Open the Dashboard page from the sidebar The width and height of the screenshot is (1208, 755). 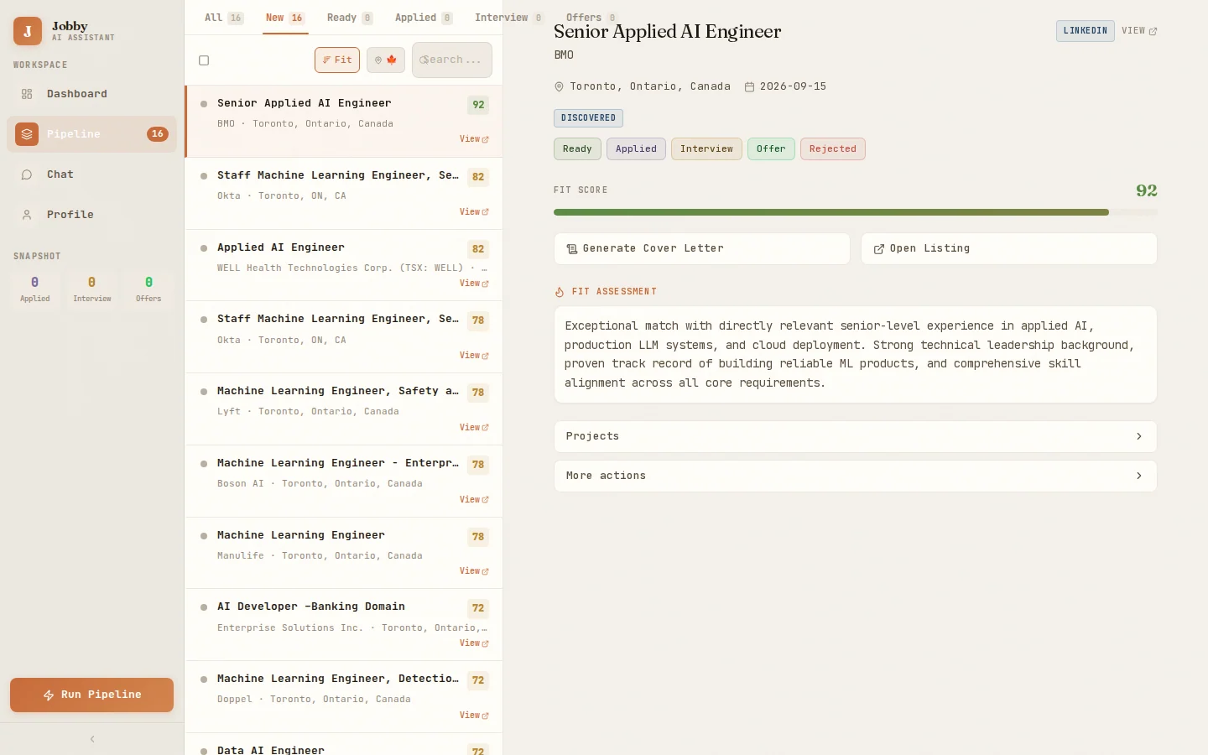click(91, 94)
